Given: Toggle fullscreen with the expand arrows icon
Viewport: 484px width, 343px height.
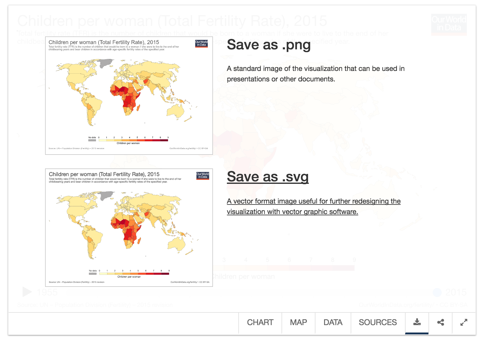Looking at the screenshot, I should [464, 322].
